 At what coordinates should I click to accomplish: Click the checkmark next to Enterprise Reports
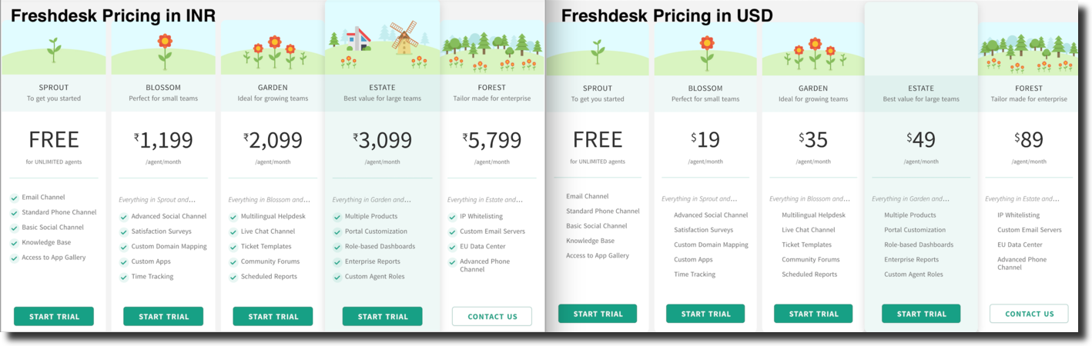point(337,262)
